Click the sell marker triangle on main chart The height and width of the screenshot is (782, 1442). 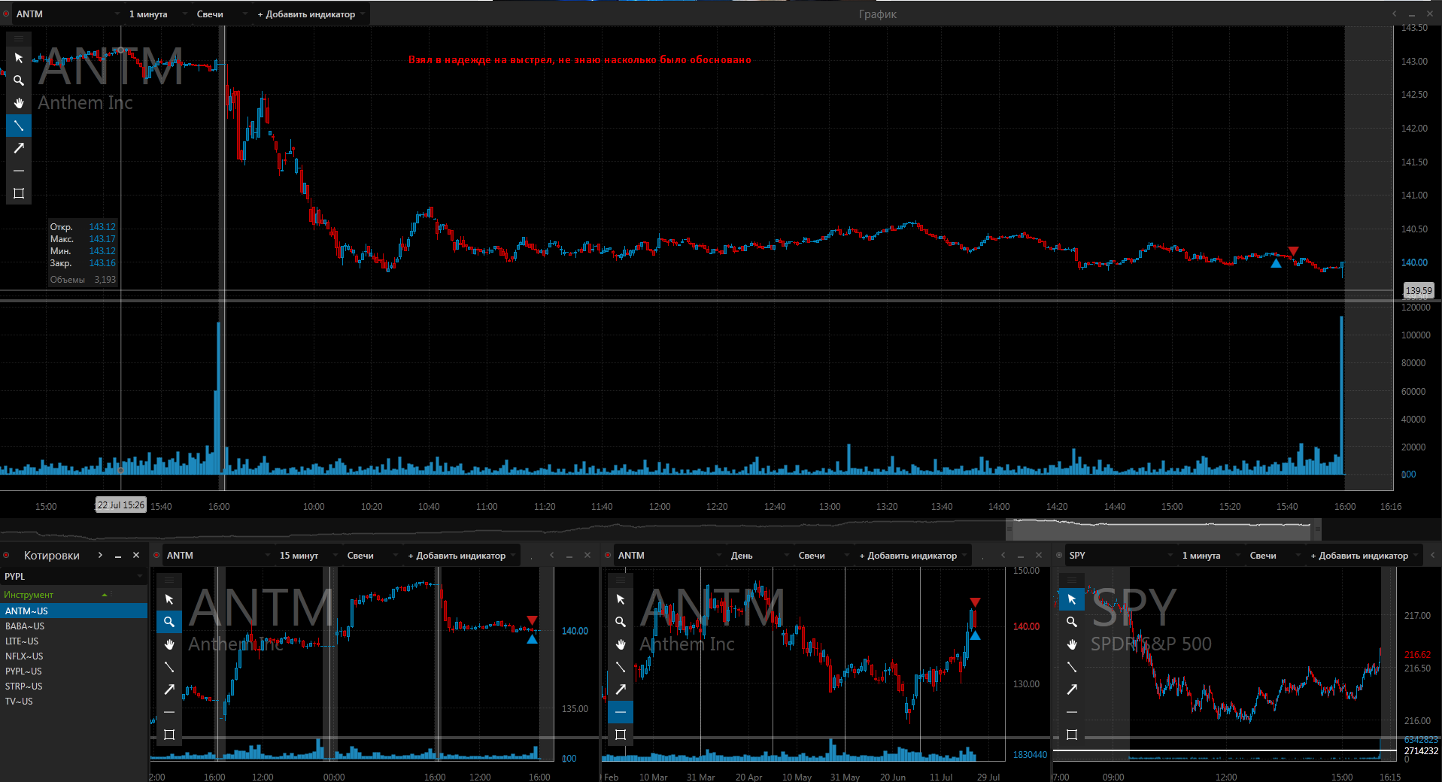1293,250
